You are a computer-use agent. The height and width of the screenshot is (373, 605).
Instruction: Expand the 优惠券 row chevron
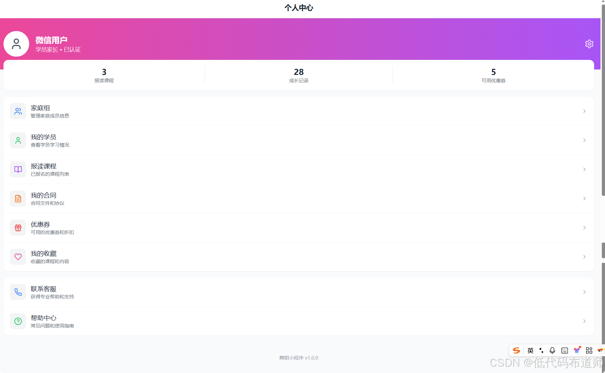584,228
